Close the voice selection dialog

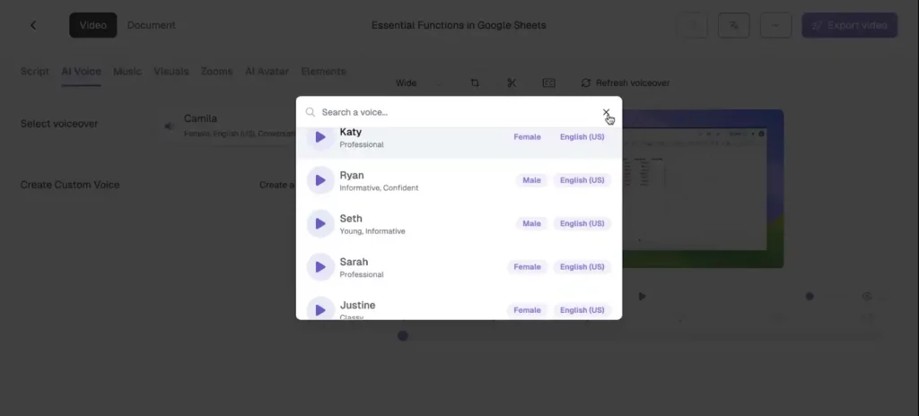[x=606, y=113]
